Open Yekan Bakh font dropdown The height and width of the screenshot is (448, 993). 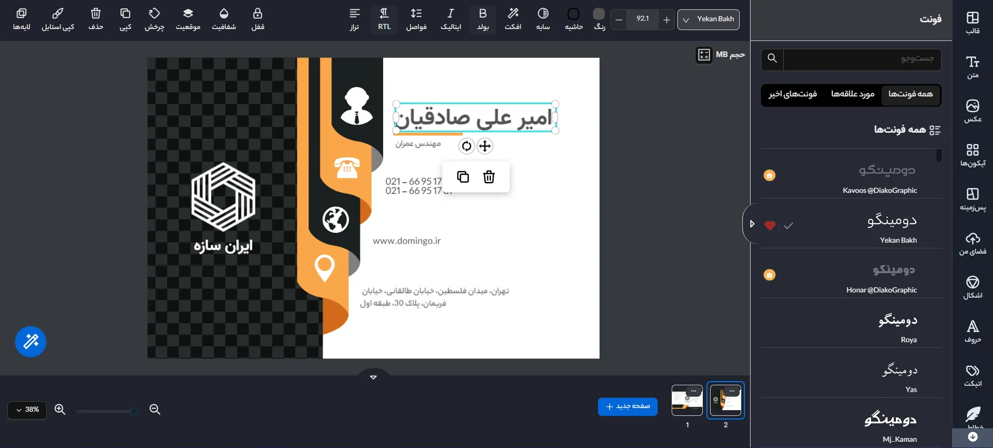709,19
